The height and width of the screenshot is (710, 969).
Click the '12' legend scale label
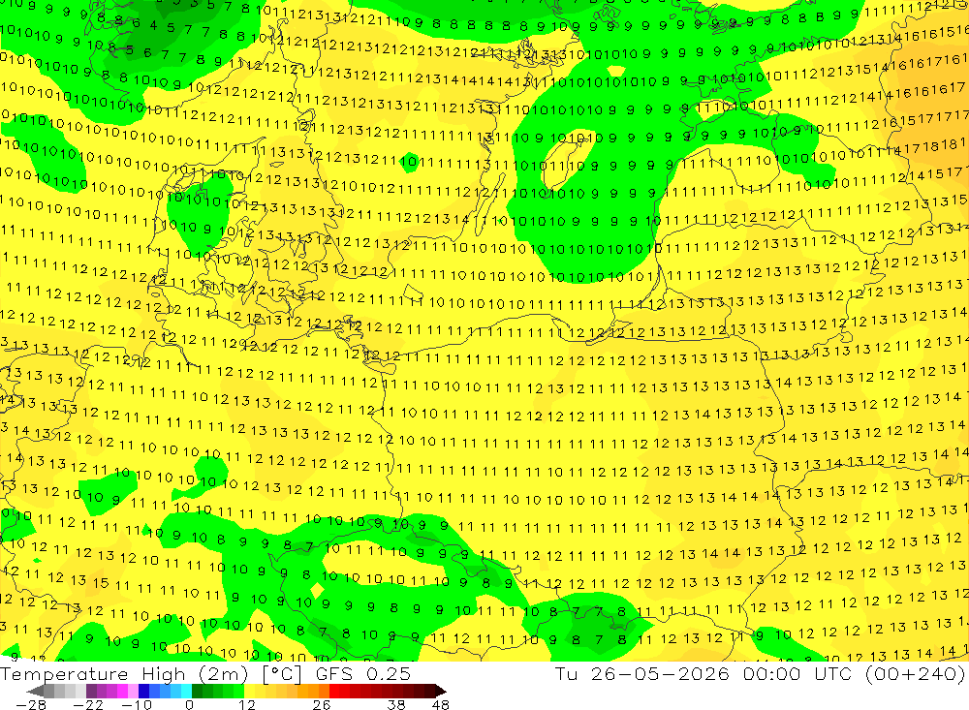pyautogui.click(x=246, y=704)
